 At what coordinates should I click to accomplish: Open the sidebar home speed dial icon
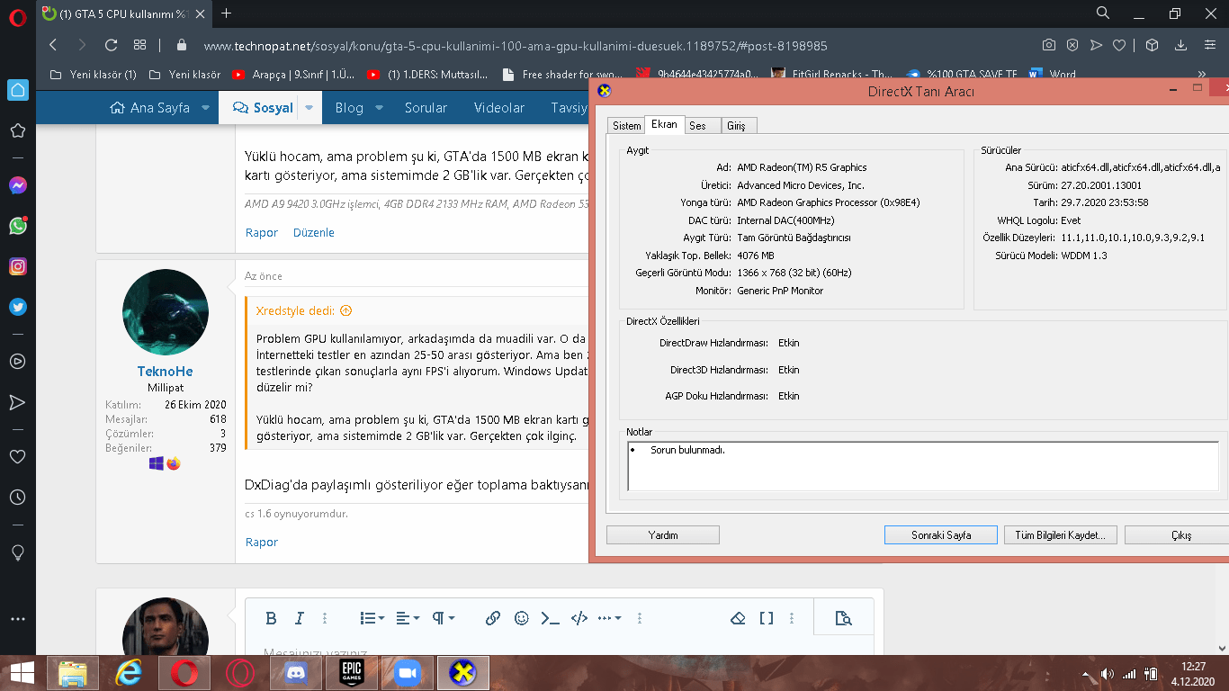[x=17, y=89]
